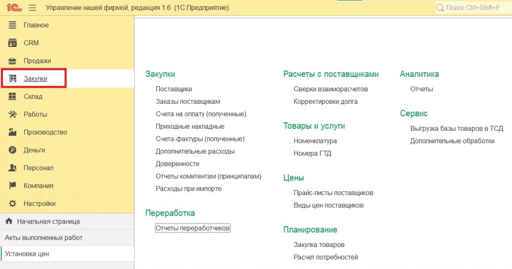The image size is (512, 269).
Task: Click the Закупки cart icon
Action: pyautogui.click(x=12, y=78)
